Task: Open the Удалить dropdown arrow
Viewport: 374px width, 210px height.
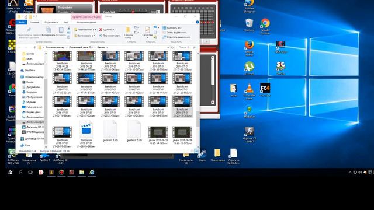Action: [113, 30]
